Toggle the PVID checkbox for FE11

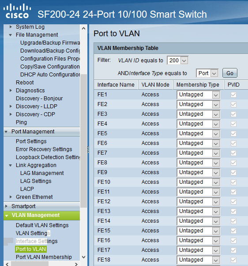(x=233, y=192)
